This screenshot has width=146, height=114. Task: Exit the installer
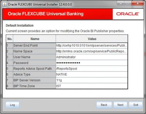point(136,105)
